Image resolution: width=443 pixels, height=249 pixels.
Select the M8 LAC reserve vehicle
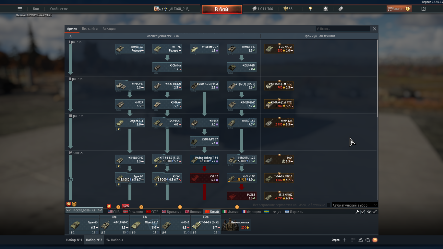(x=130, y=49)
